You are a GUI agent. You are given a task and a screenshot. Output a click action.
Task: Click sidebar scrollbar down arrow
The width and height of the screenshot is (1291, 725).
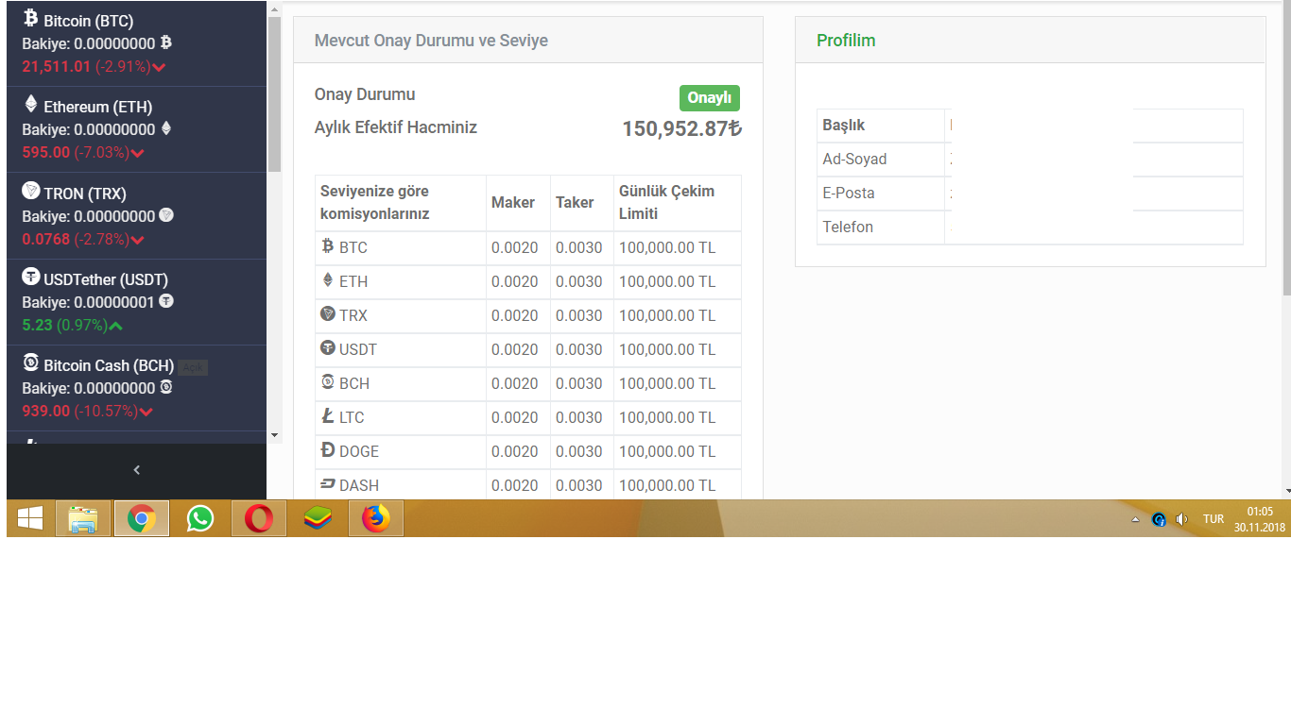pos(275,435)
